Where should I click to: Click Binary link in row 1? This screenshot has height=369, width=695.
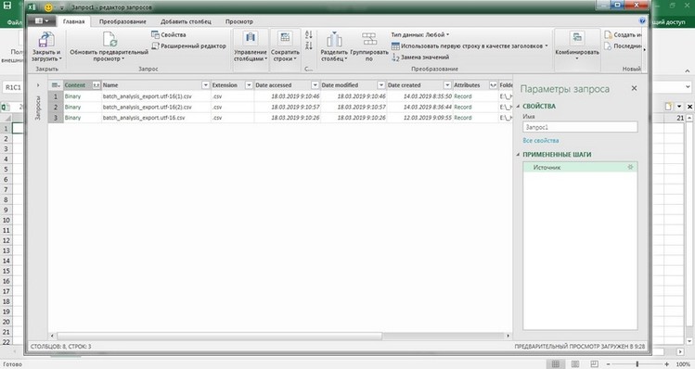point(72,96)
